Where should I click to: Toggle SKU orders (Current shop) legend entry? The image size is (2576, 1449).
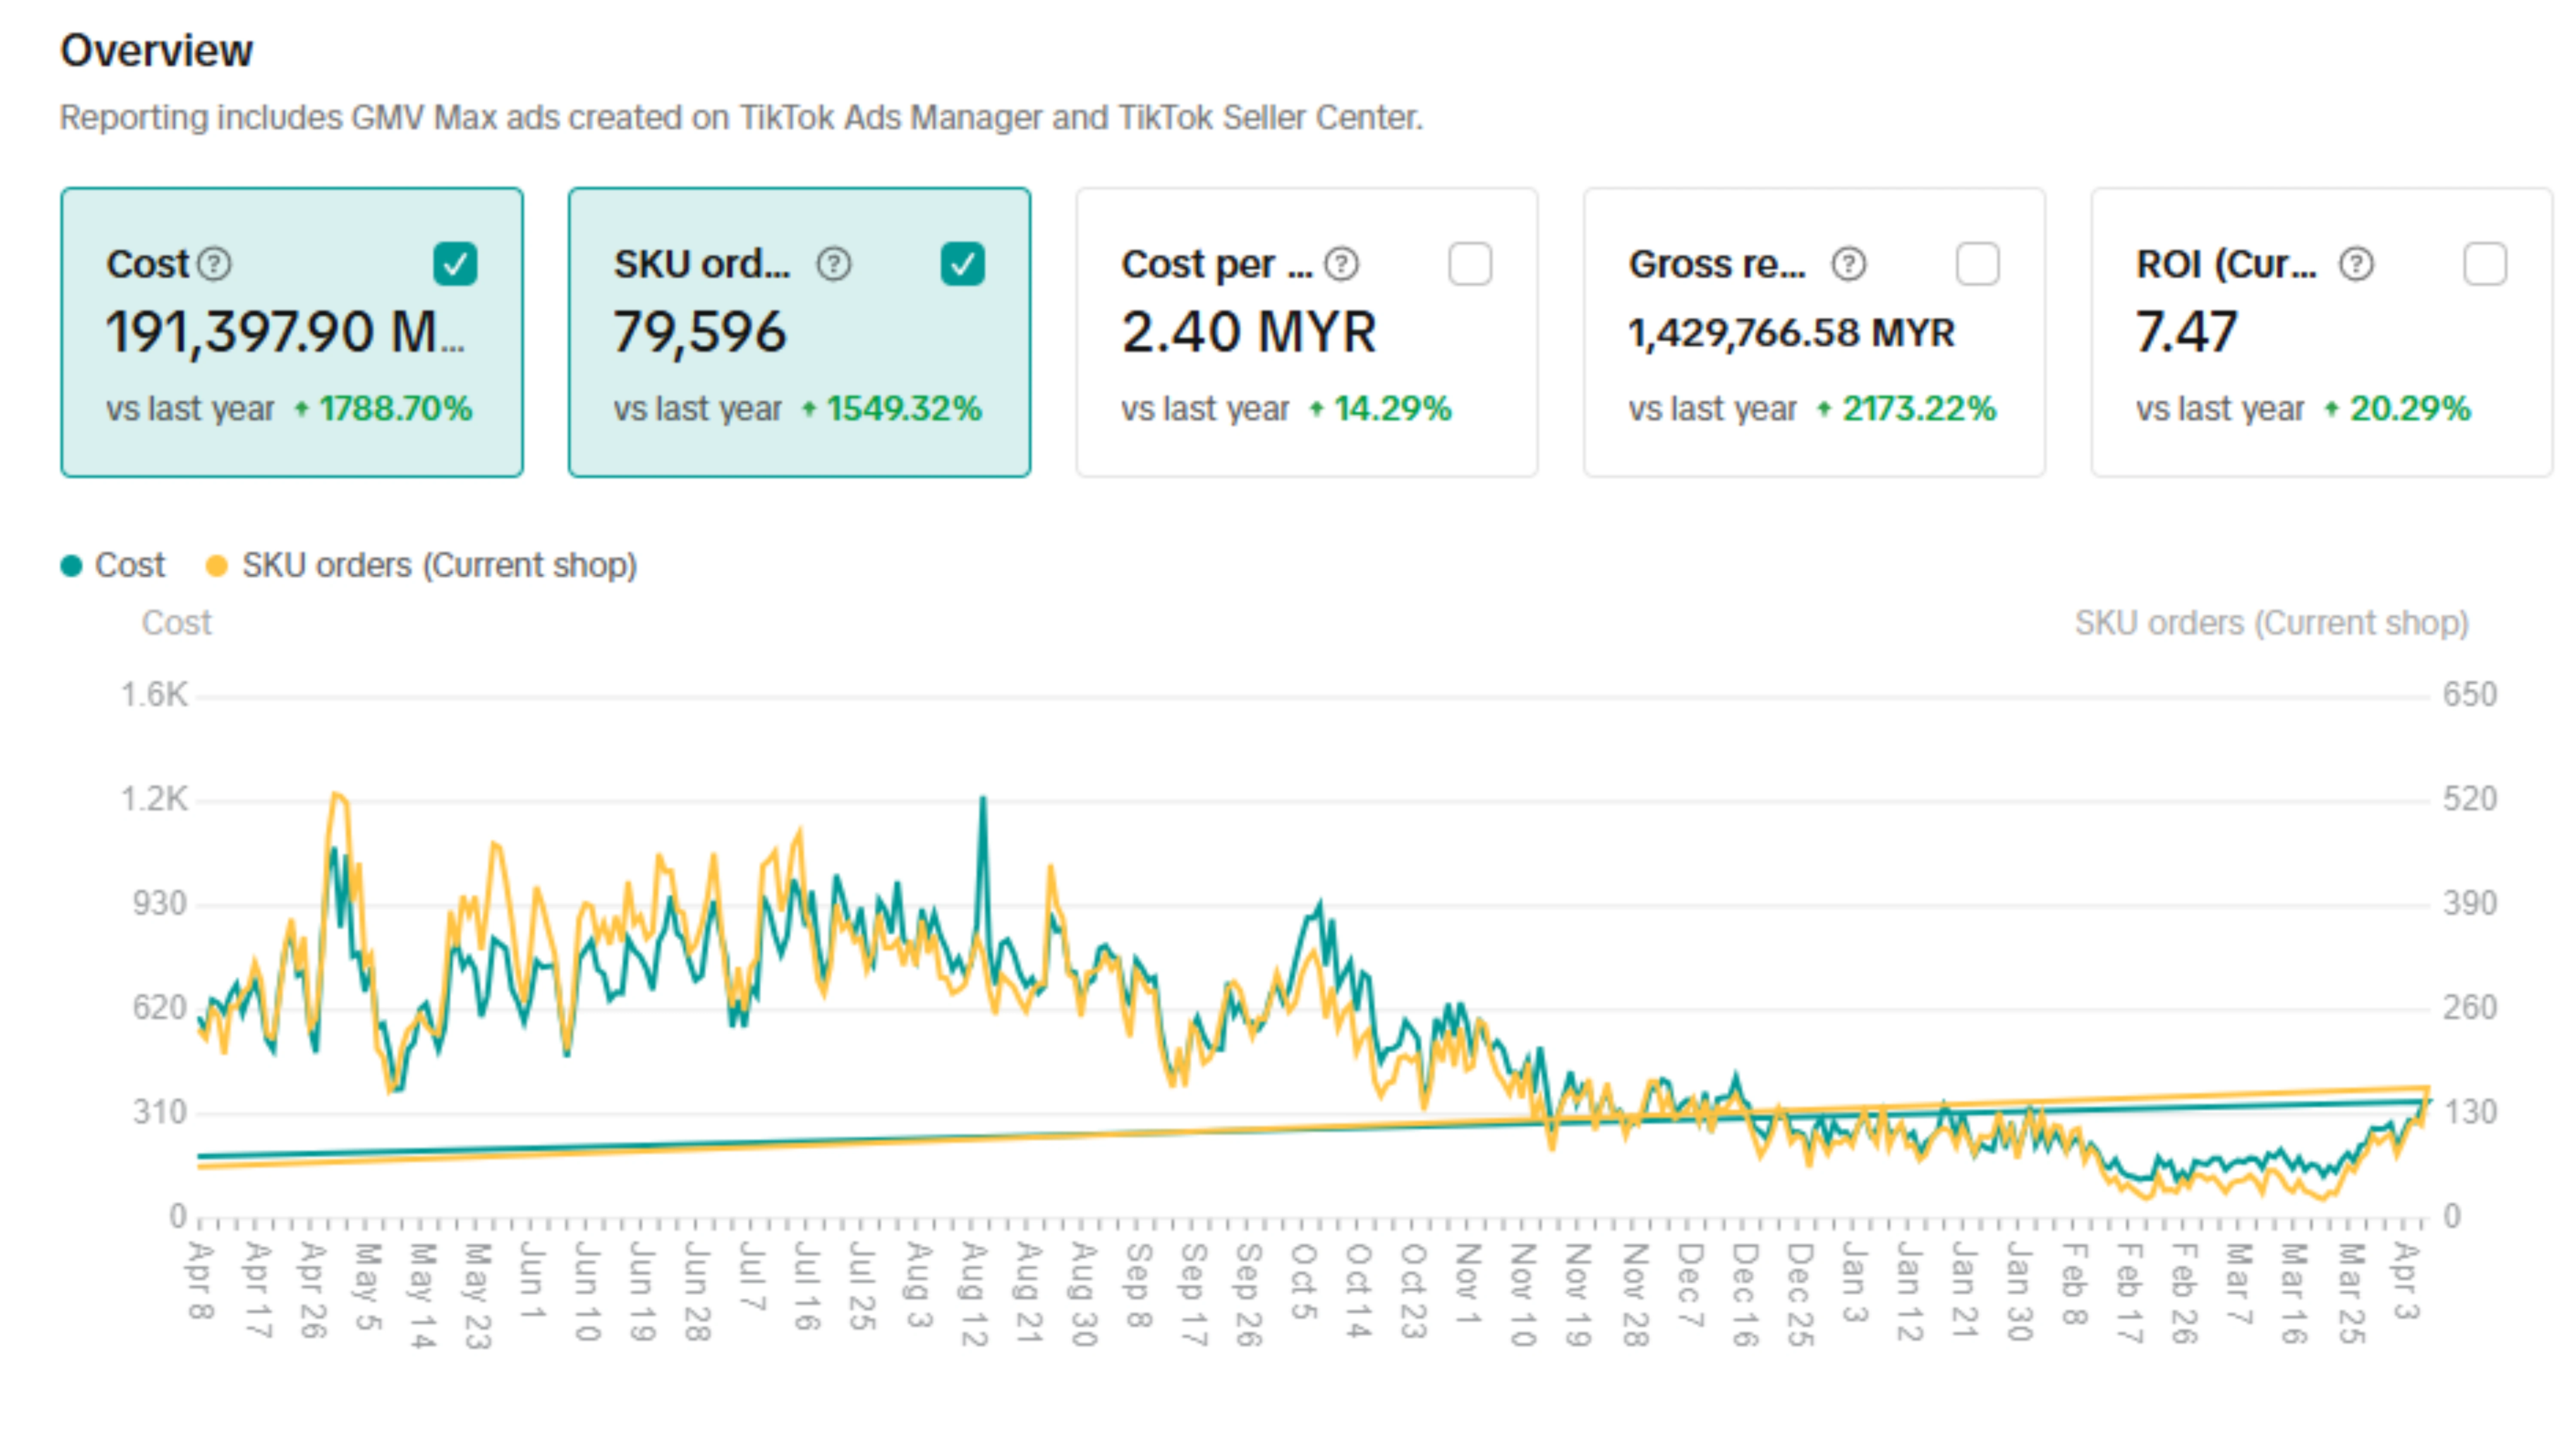click(421, 566)
